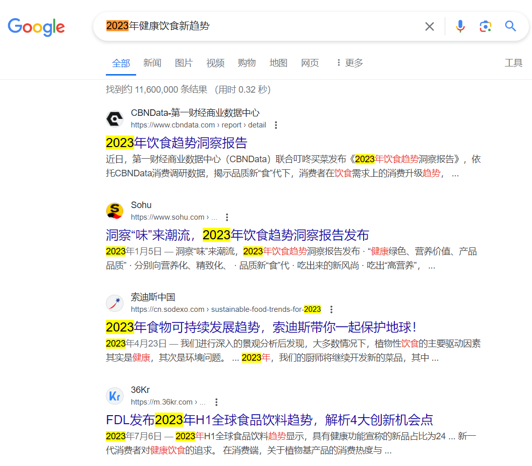532x466 pixels.
Task: Click the Google logo
Action: coord(36,27)
